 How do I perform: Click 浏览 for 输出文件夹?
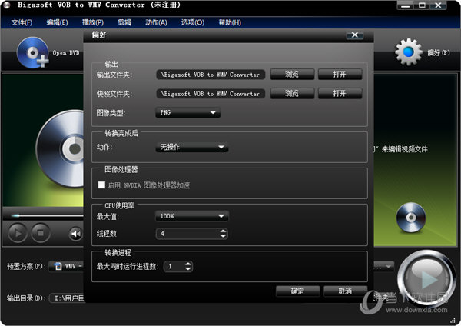pos(292,74)
